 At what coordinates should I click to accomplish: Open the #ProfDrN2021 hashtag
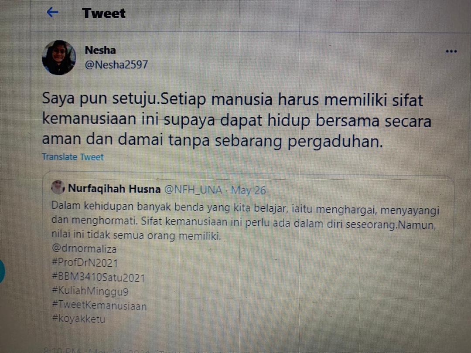coord(85,263)
